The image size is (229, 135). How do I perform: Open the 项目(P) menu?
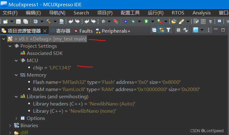tap(105, 13)
